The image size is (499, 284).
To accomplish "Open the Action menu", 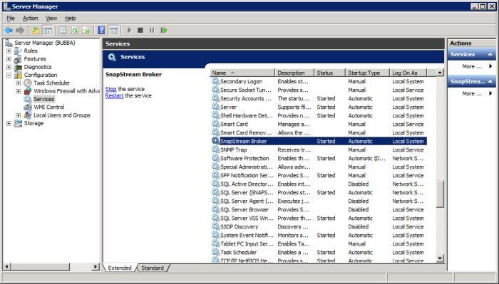I will (x=30, y=19).
